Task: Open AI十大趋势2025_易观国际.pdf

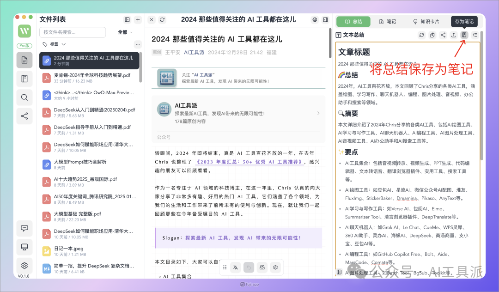Action: coord(89,182)
